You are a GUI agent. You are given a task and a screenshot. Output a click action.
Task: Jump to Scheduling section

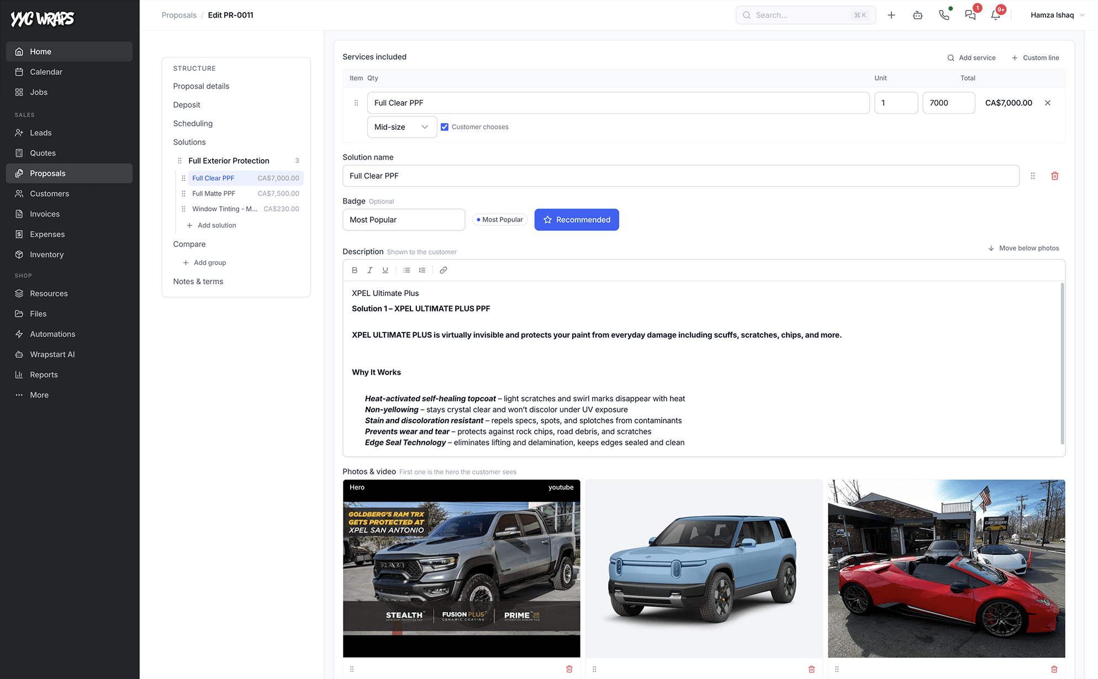tap(193, 124)
